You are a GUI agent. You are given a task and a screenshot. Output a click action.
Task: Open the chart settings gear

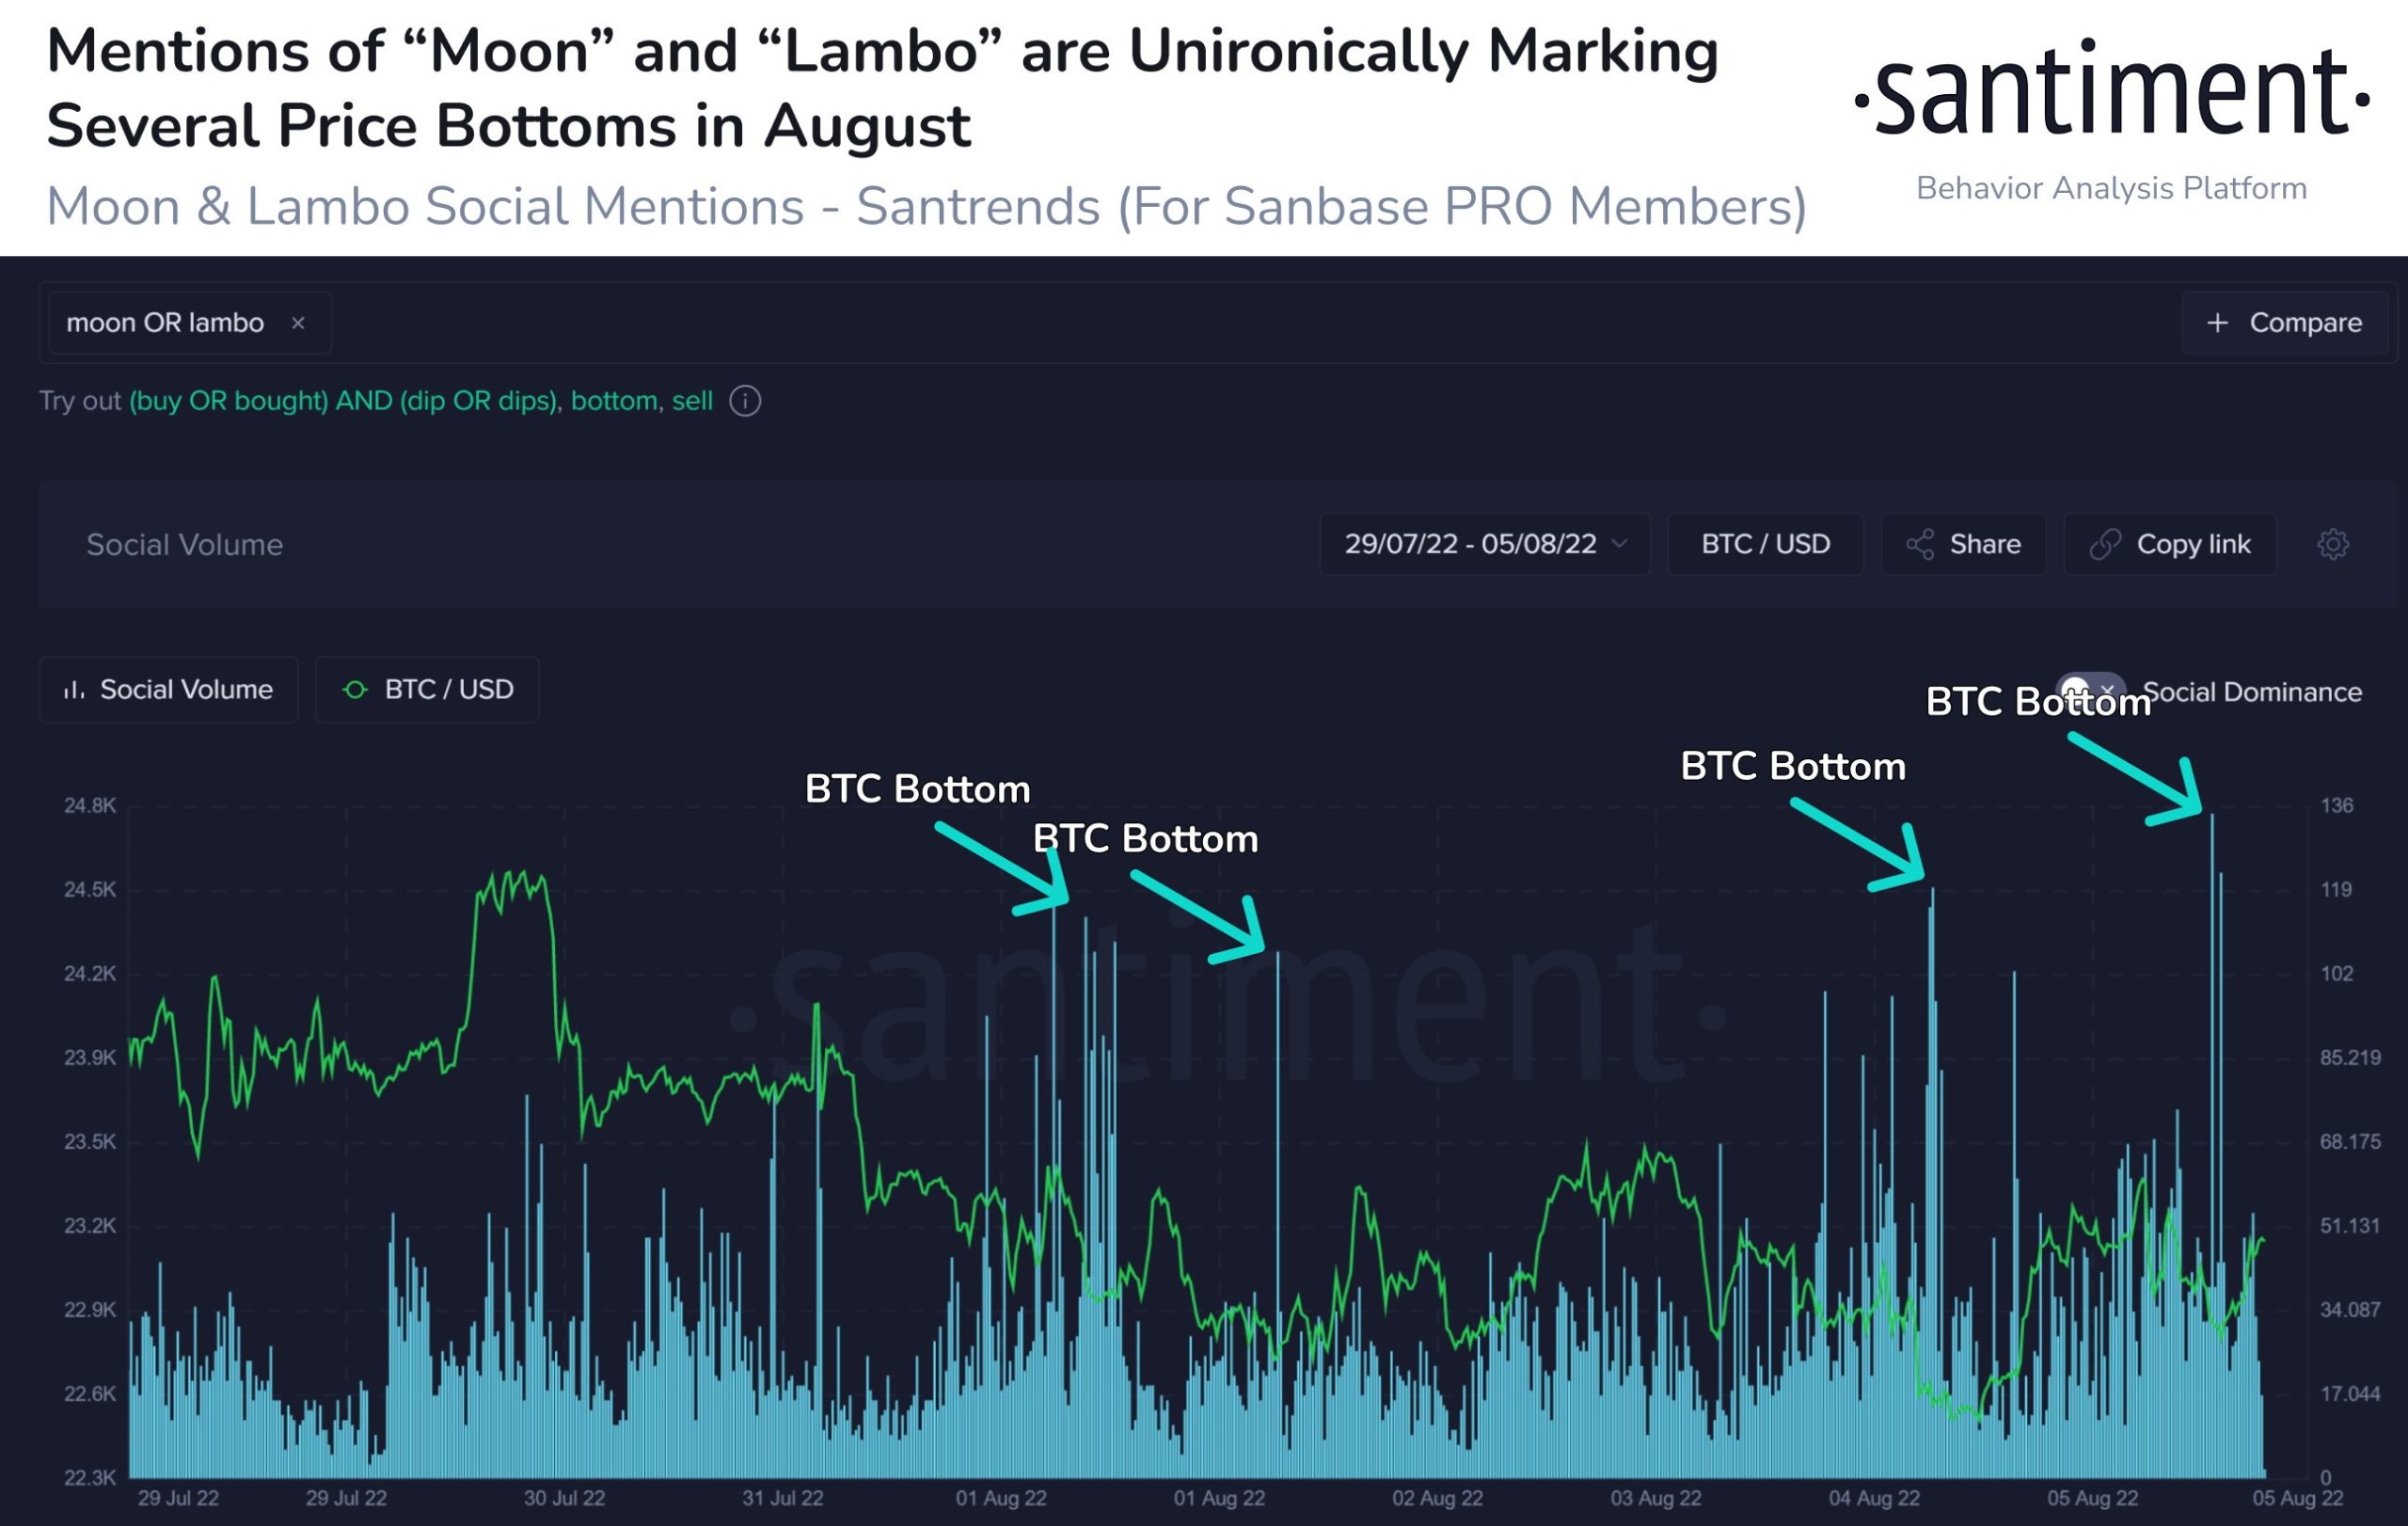pyautogui.click(x=2332, y=544)
